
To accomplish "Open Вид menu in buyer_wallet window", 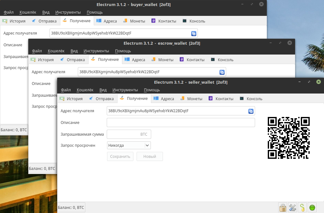I will 46,12.
